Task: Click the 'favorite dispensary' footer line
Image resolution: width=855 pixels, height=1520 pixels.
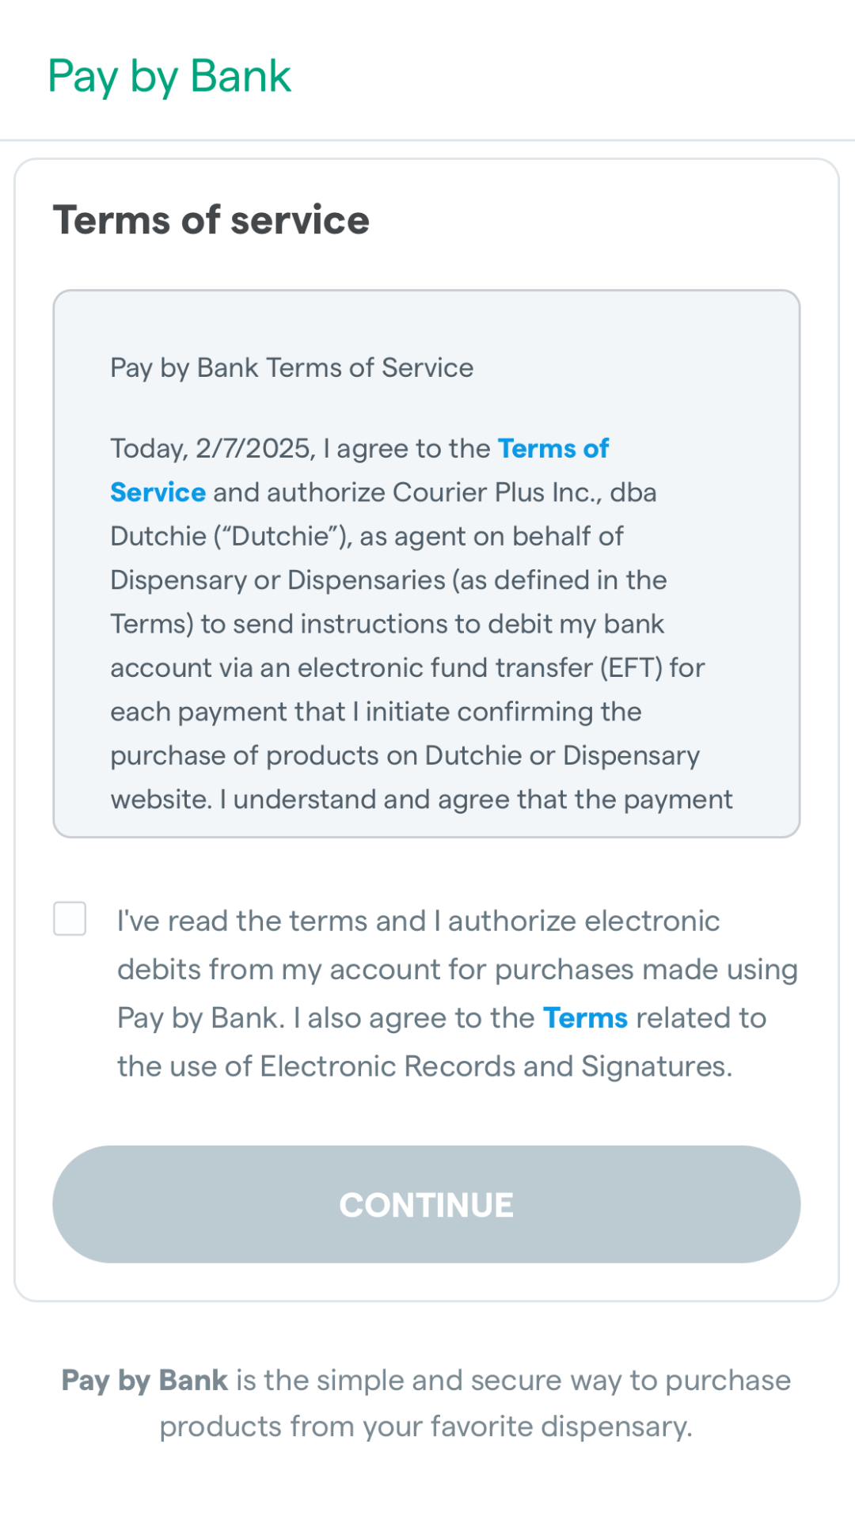Action: tap(426, 1427)
